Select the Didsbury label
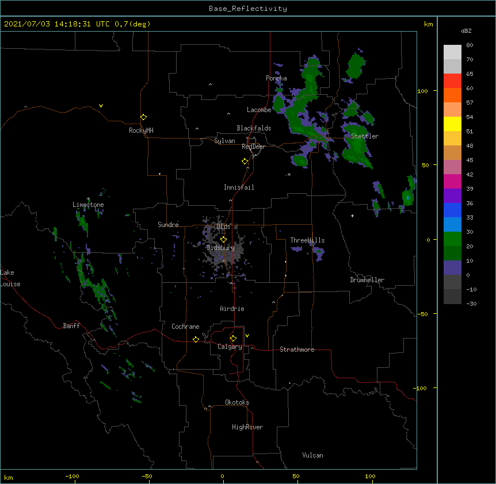Image resolution: width=496 pixels, height=484 pixels. 220,248
